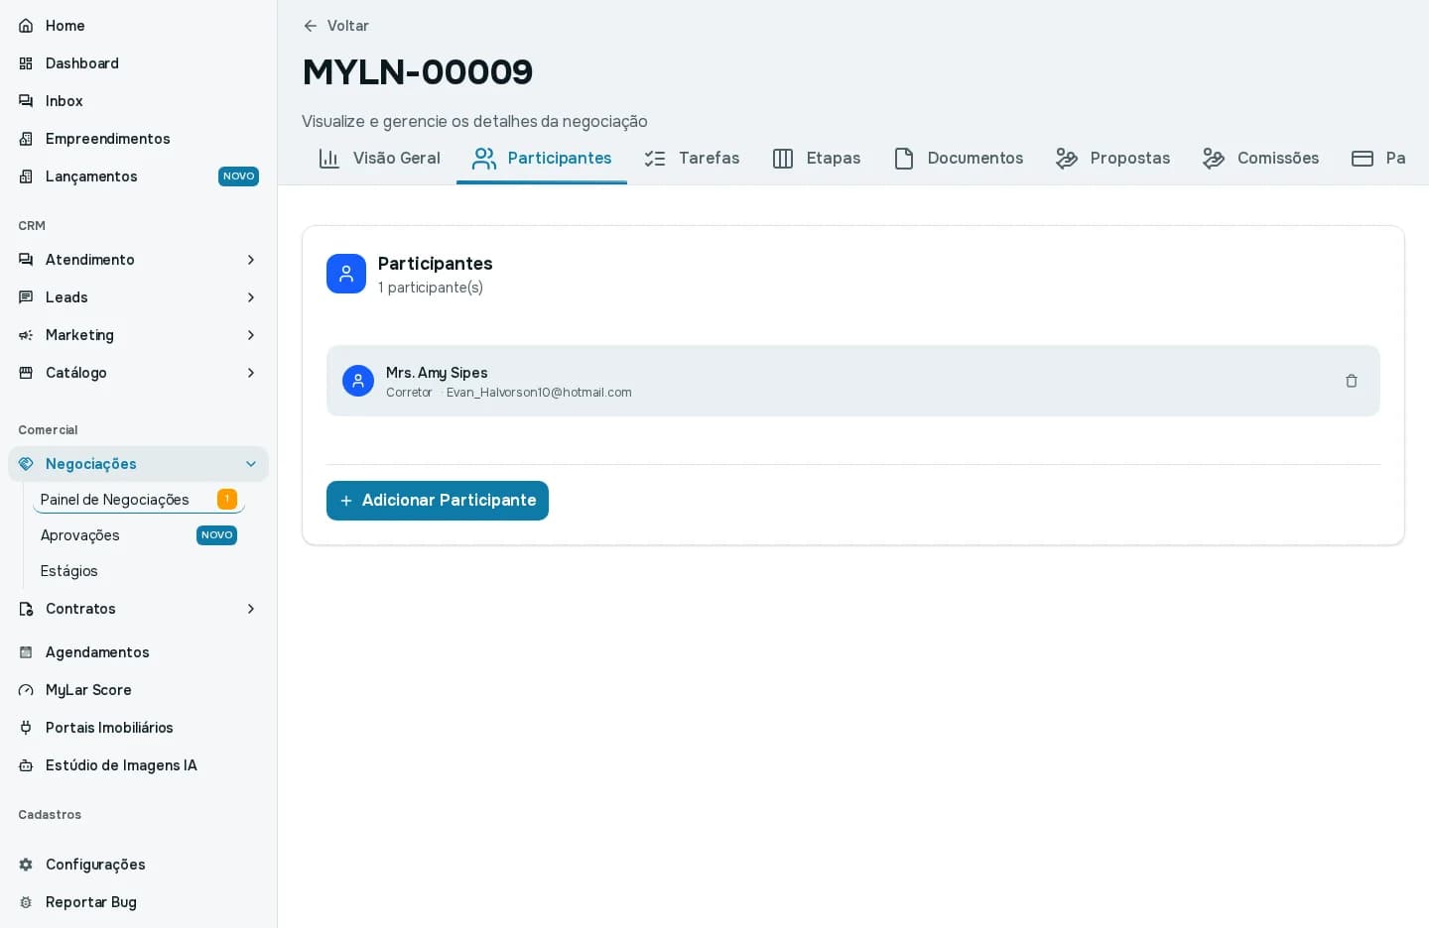Click the Agendamentos calendar icon
This screenshot has width=1429, height=928.
pos(26,652)
